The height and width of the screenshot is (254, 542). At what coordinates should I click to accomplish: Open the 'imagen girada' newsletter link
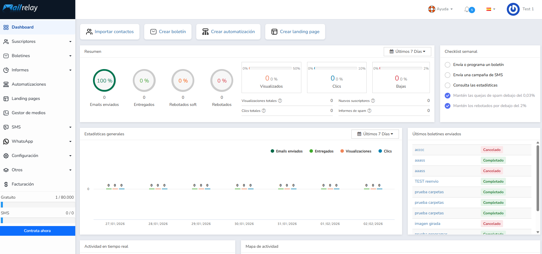pos(428,224)
